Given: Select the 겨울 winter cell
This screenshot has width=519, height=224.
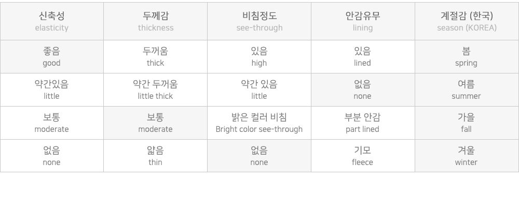Looking at the screenshot, I should [x=467, y=156].
